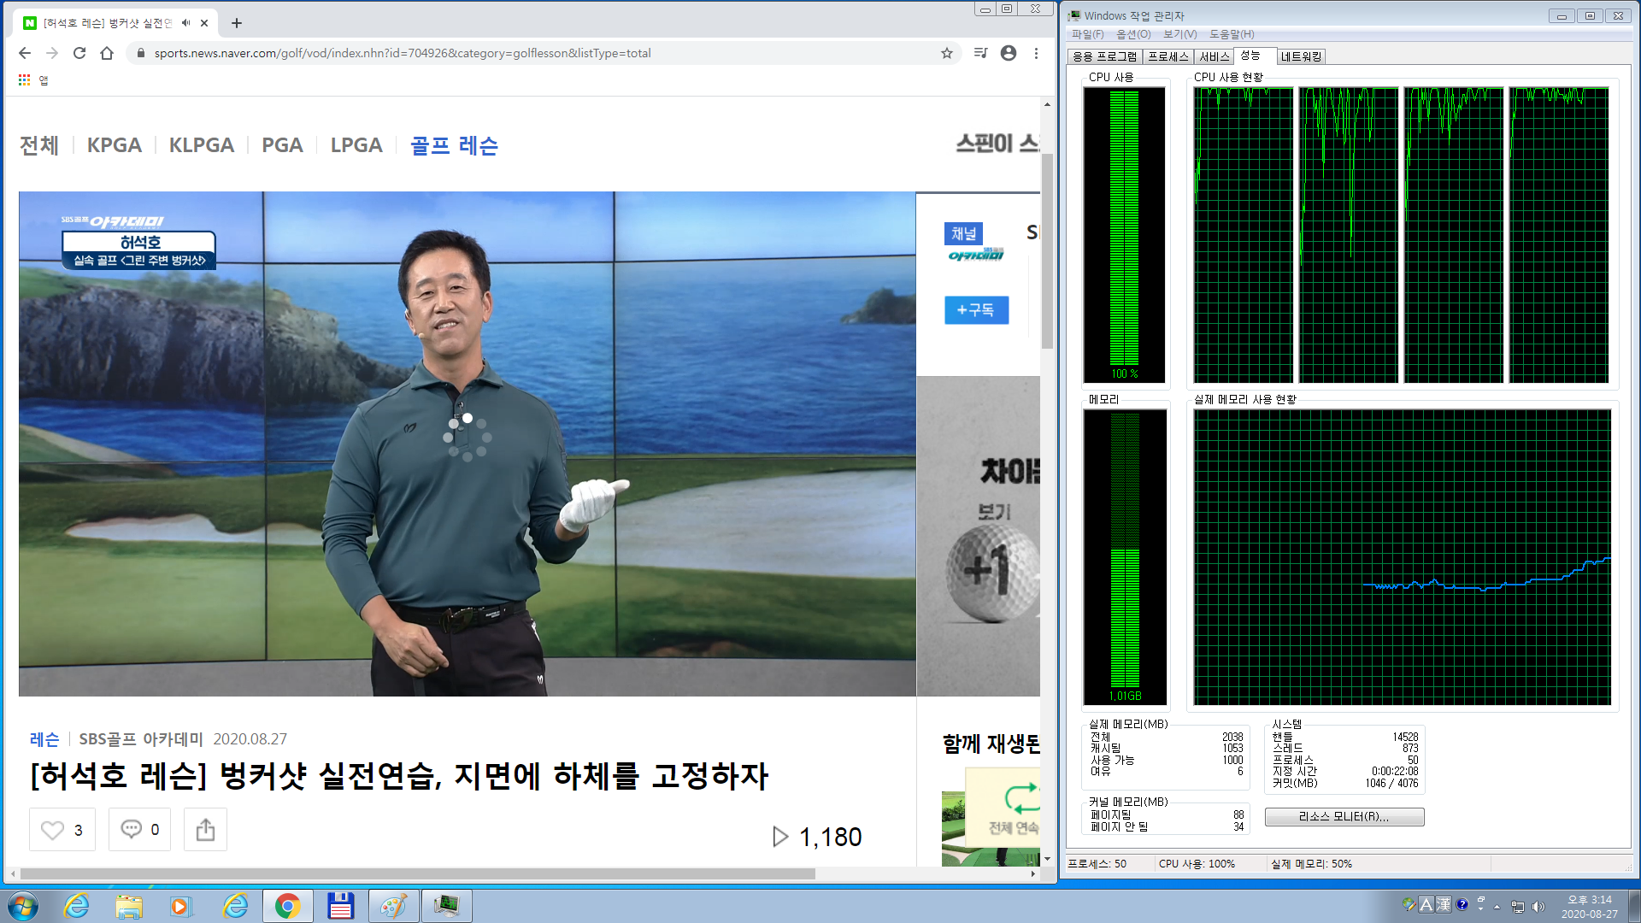Viewport: 1641px width, 923px height.
Task: Select the 전체 category
Action: point(39,145)
